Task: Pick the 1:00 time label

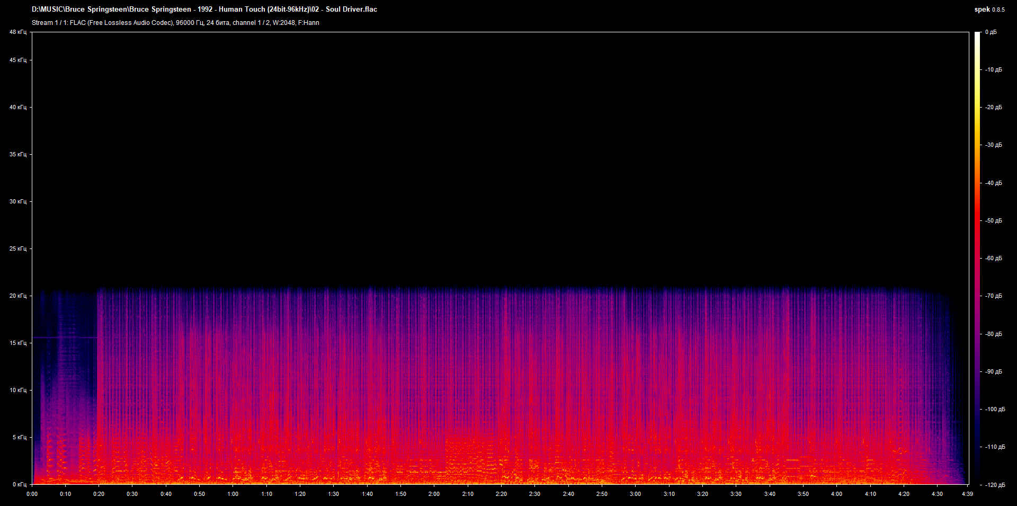Action: coord(233,494)
